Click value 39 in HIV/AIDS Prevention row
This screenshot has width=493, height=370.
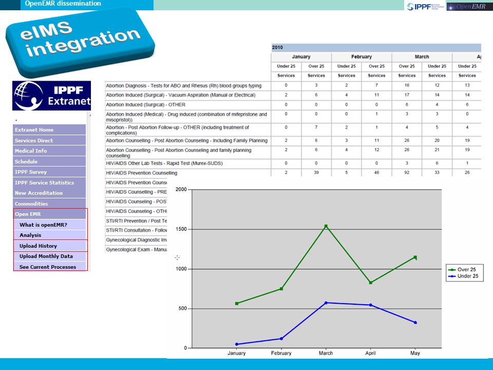pyautogui.click(x=316, y=173)
